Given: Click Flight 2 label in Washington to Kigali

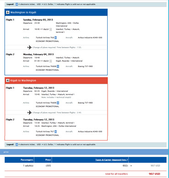Looking at the screenshot, I should pos(10,54).
